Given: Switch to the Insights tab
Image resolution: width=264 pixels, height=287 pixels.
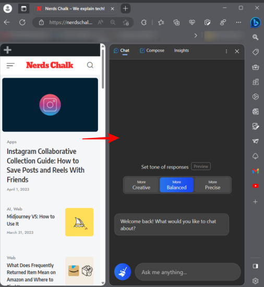Looking at the screenshot, I should click(x=182, y=51).
